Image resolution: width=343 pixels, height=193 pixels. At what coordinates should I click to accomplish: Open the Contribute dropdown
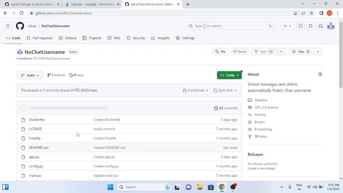point(196,91)
